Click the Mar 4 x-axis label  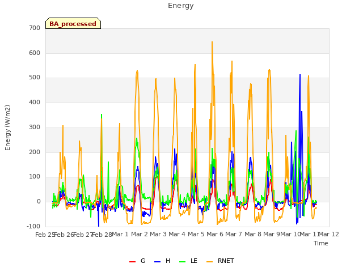[x=177, y=235]
